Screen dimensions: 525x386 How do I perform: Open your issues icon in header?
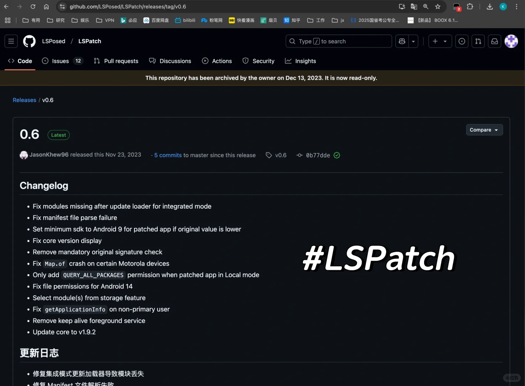(x=462, y=41)
